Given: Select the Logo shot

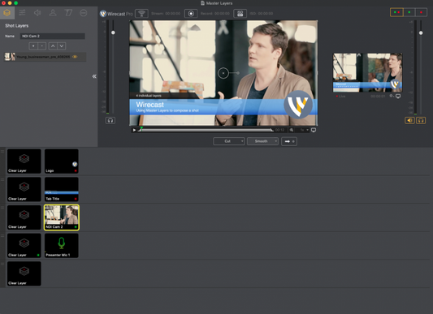Looking at the screenshot, I should point(62,161).
